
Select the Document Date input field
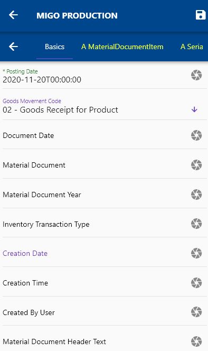[95, 135]
